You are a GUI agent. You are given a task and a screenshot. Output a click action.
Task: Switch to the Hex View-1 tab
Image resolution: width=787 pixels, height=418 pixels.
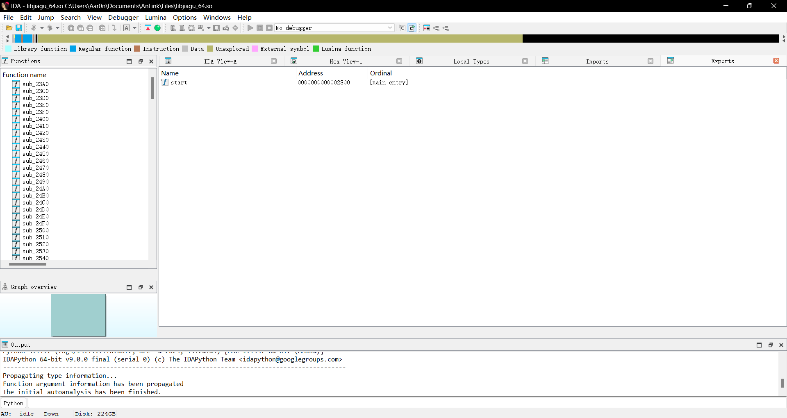tap(346, 61)
